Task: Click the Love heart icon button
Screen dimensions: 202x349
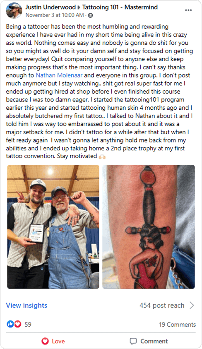Action: click(x=45, y=341)
